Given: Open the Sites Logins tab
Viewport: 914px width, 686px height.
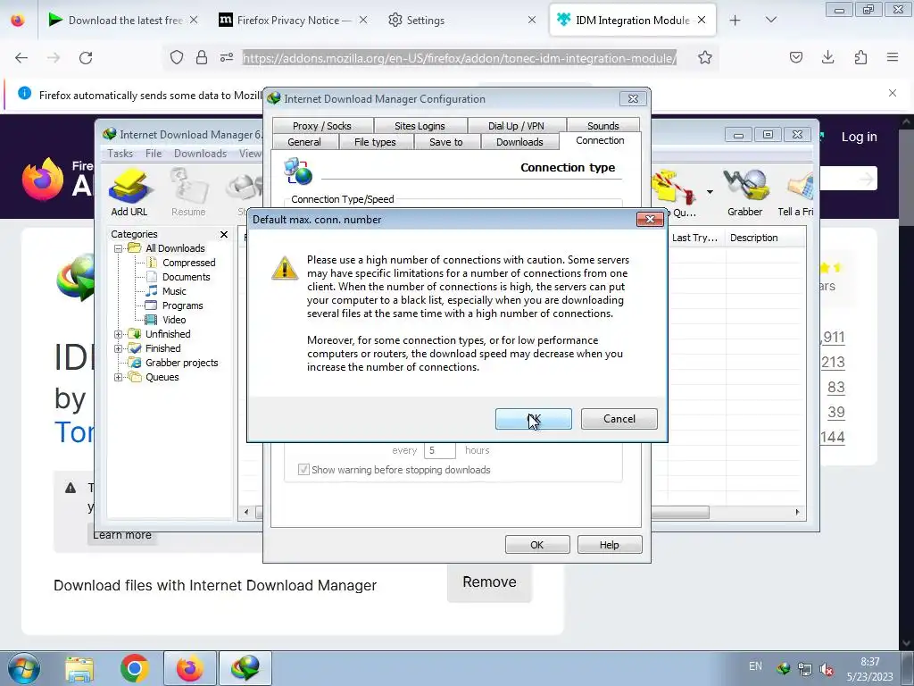Looking at the screenshot, I should 420,125.
